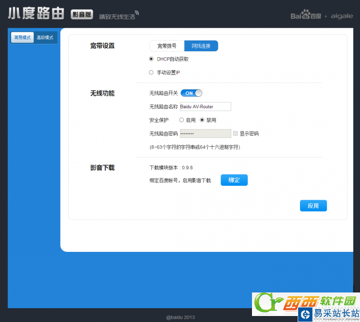
Task: Check the 显示密码 checkbox
Action: click(235, 133)
